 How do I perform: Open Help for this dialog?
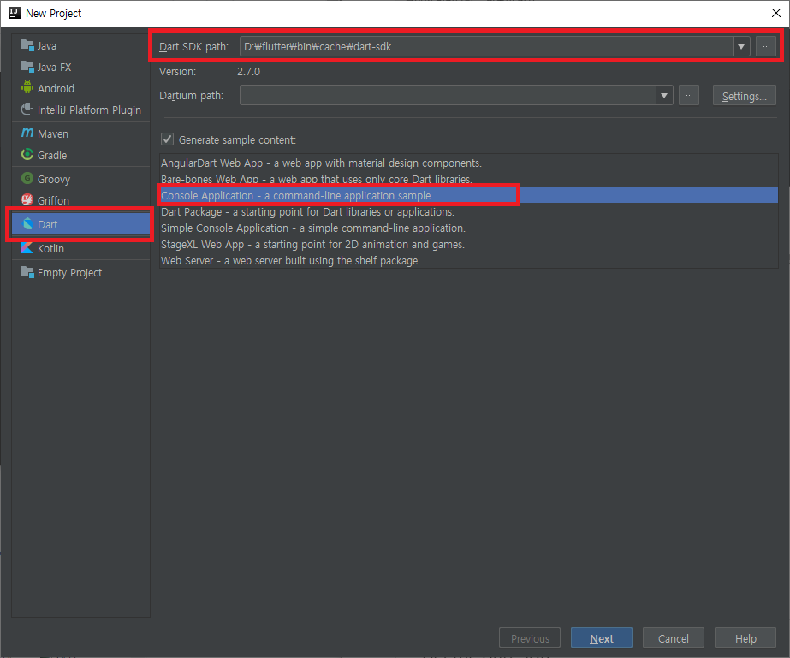coord(745,637)
